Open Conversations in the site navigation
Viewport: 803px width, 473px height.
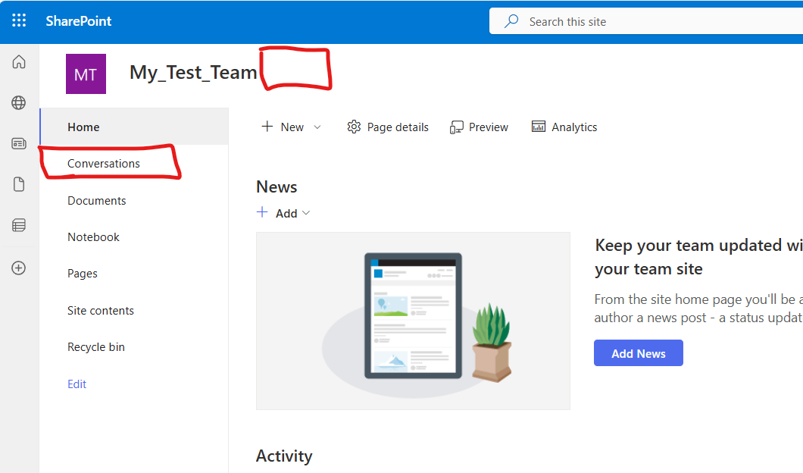[134, 164]
